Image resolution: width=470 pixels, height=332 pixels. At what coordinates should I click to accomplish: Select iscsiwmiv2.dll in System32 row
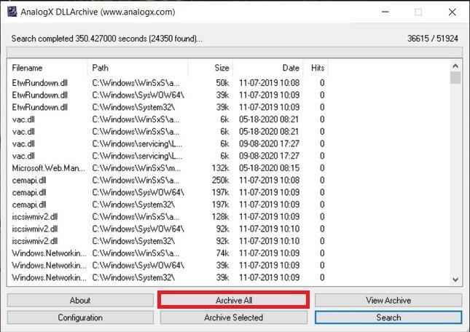pyautogui.click(x=168, y=241)
